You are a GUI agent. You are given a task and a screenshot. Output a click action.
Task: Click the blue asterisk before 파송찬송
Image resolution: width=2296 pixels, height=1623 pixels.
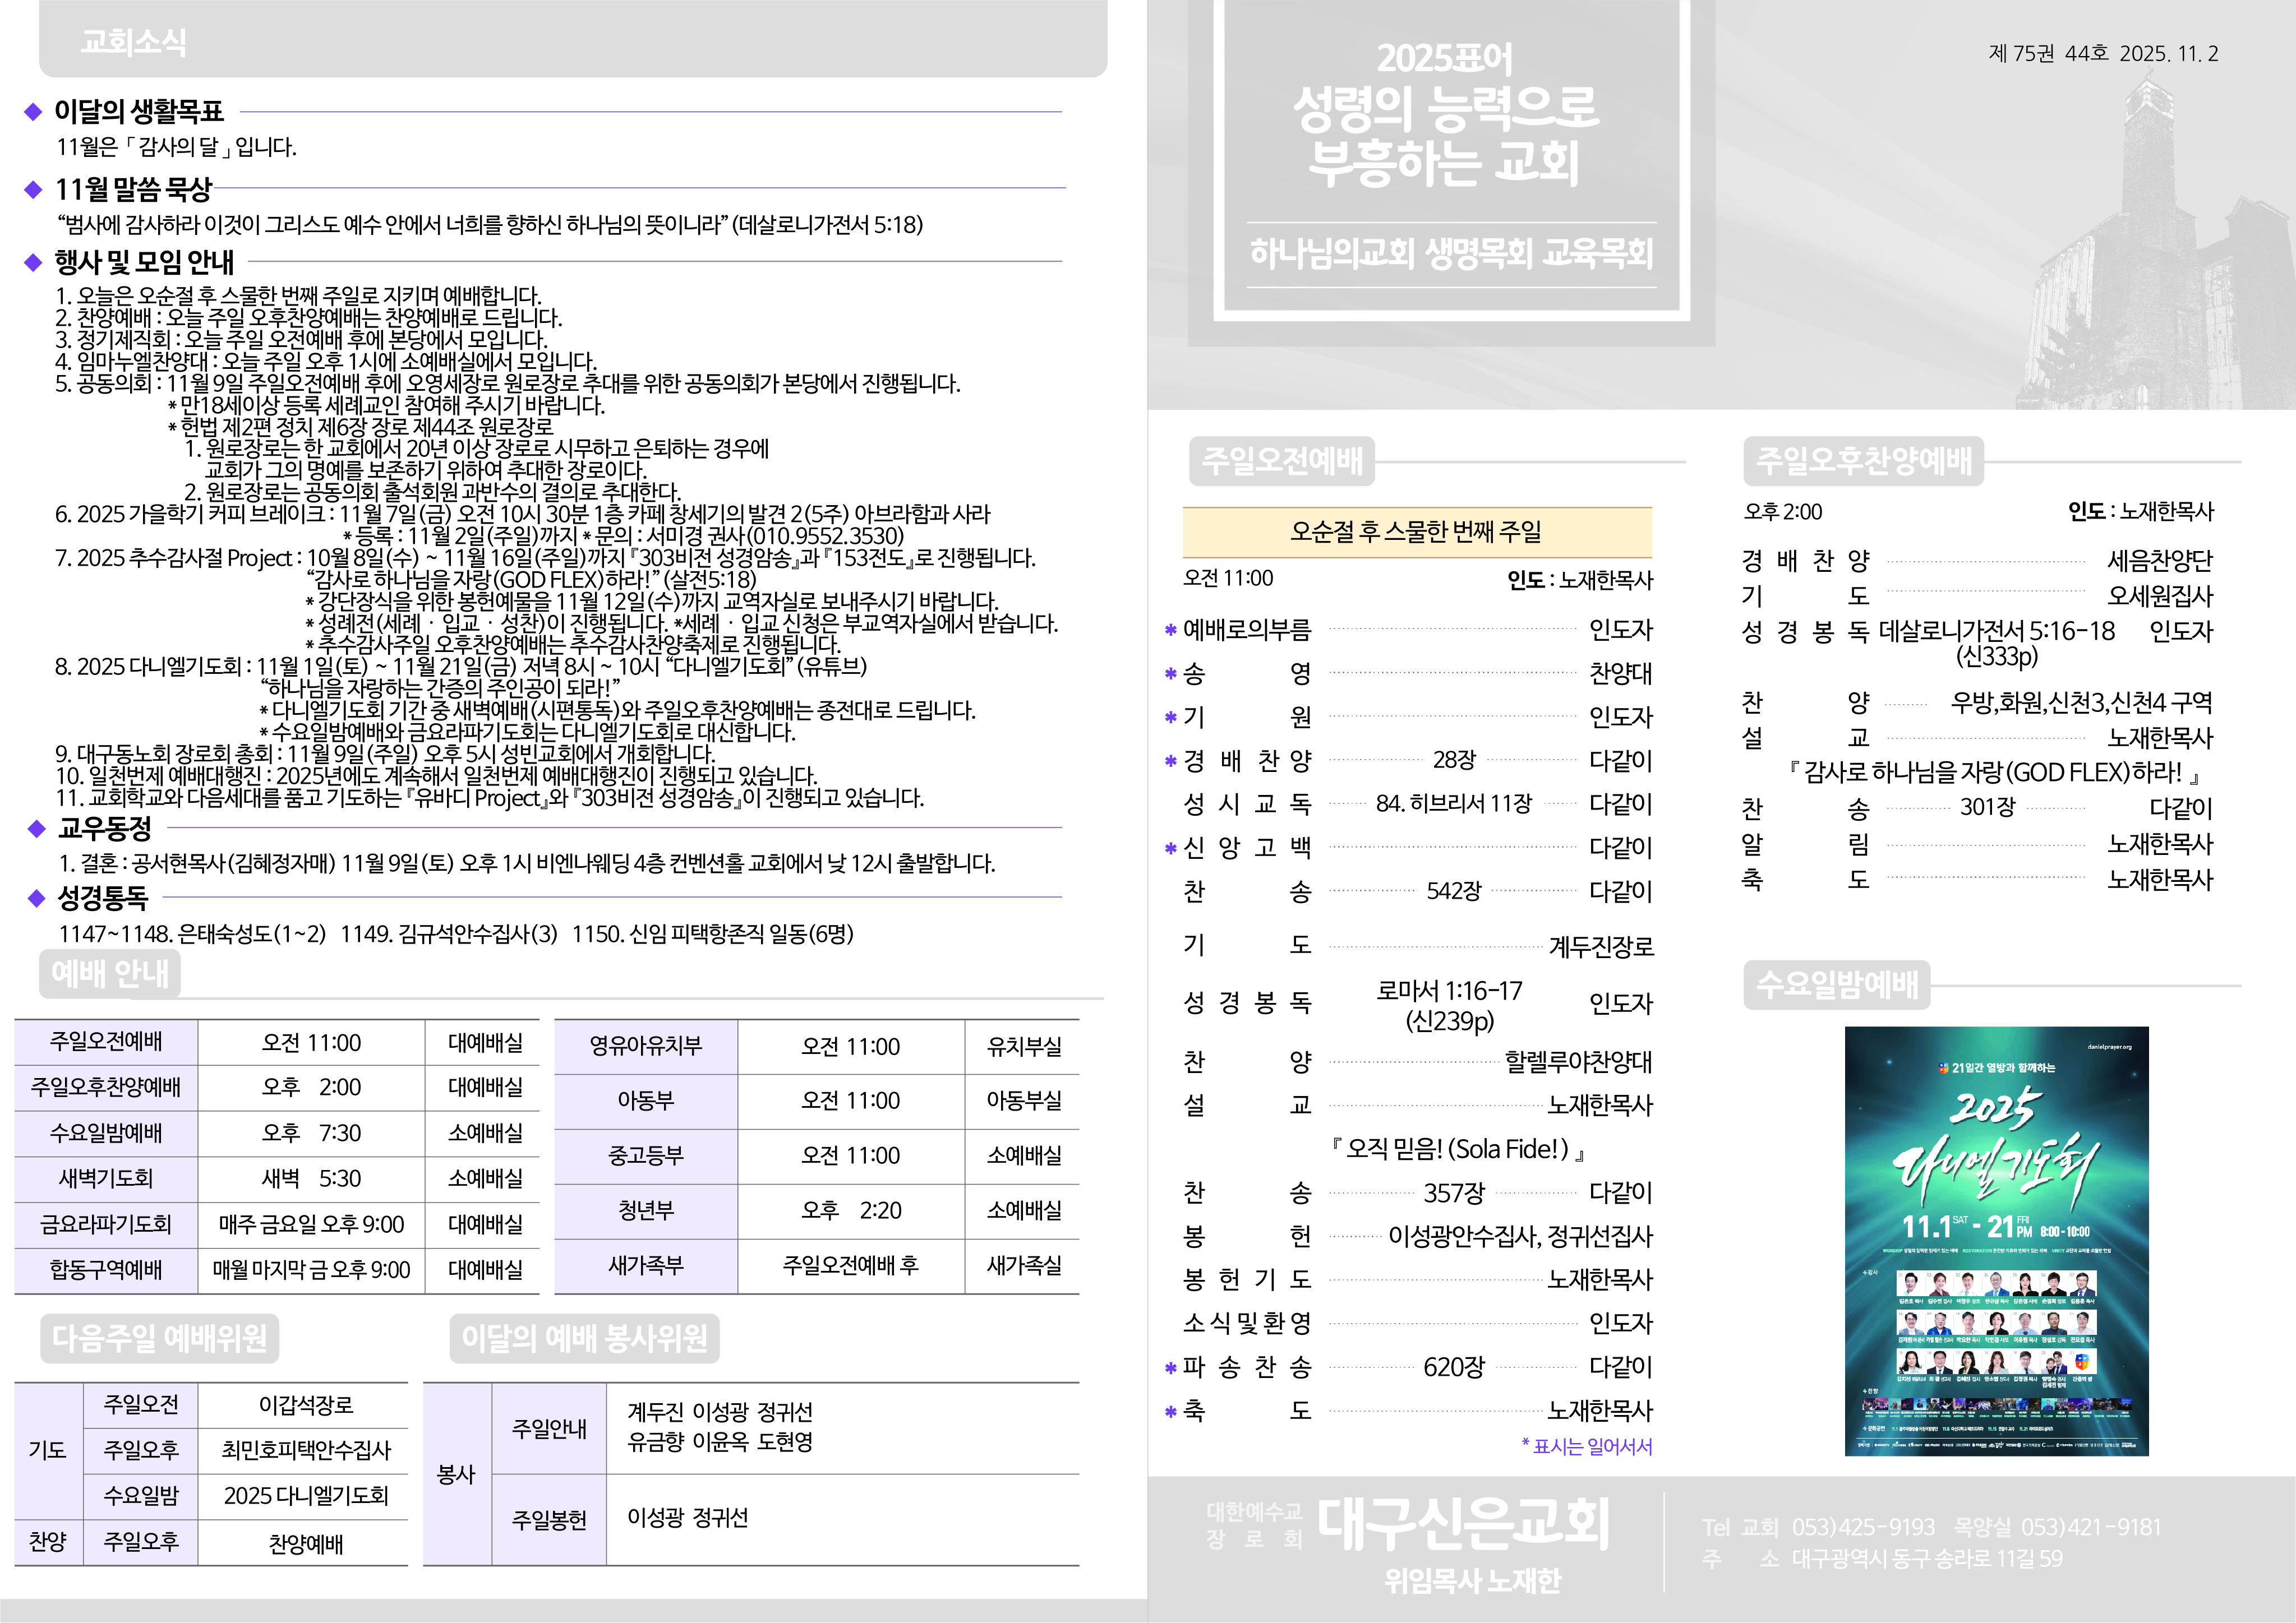[1170, 1368]
